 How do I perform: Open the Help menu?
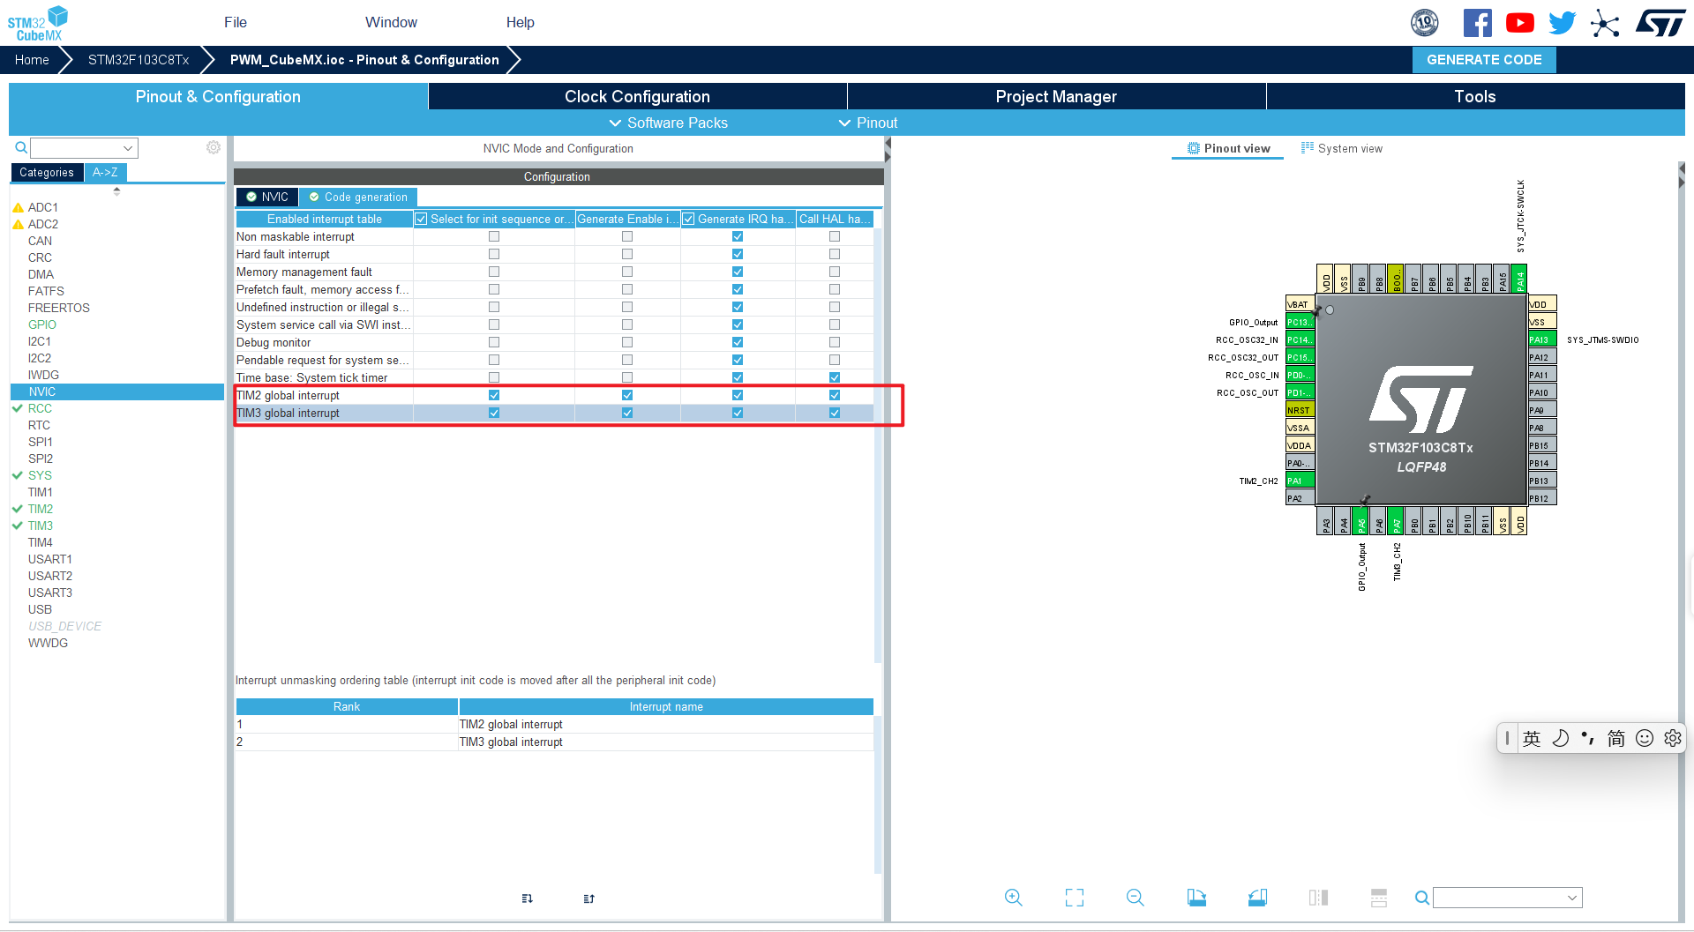(x=520, y=22)
